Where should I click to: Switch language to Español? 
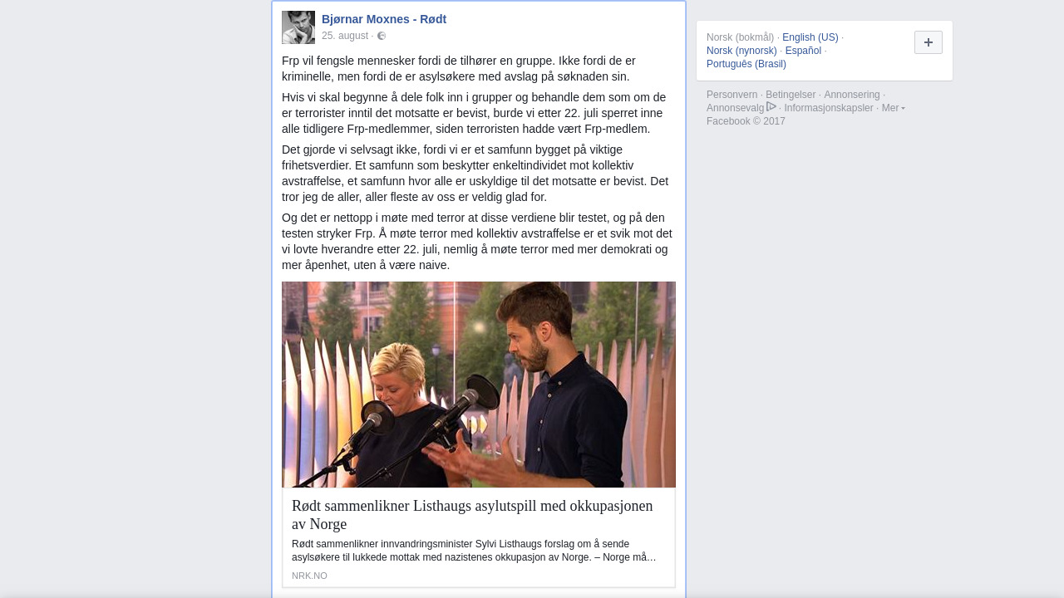point(803,51)
